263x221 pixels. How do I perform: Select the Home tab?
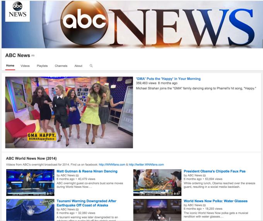10,66
